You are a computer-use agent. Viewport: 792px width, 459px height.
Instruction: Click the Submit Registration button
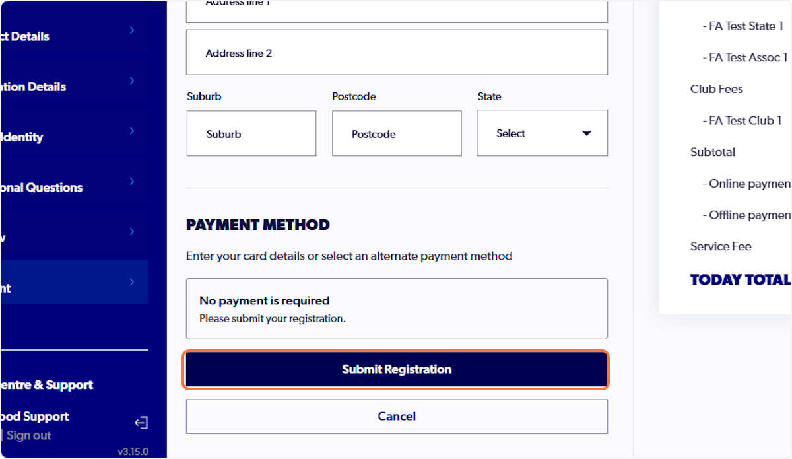(x=396, y=370)
